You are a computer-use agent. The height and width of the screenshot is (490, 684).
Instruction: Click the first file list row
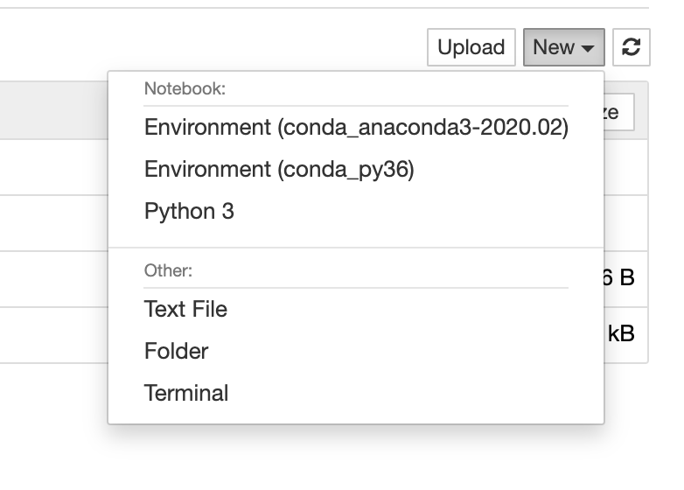[x=52, y=167]
